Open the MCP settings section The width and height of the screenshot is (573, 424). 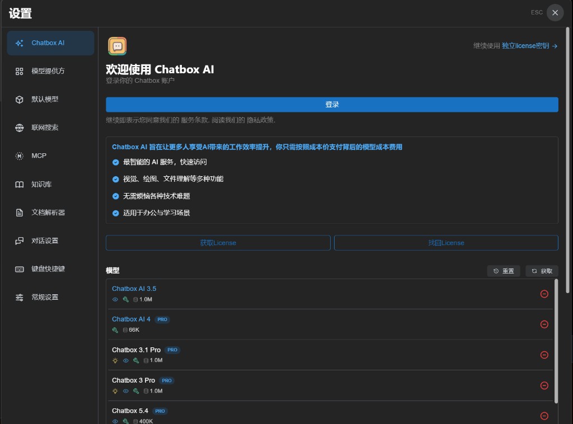point(50,156)
